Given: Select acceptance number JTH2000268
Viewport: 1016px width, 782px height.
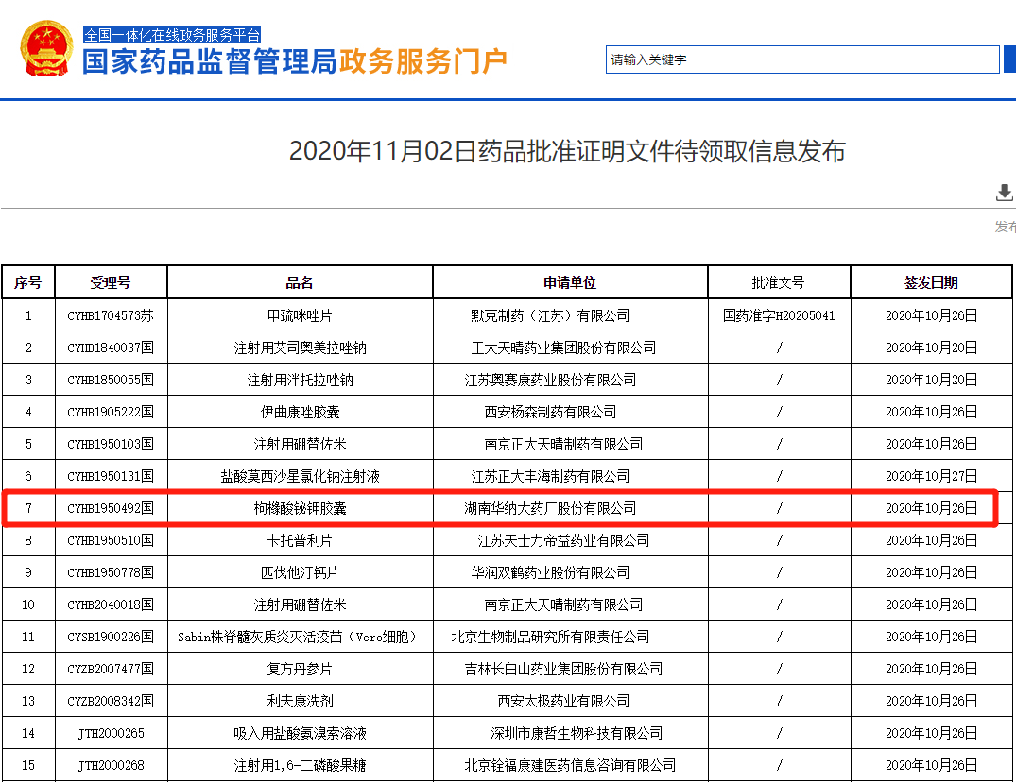Looking at the screenshot, I should (x=111, y=765).
